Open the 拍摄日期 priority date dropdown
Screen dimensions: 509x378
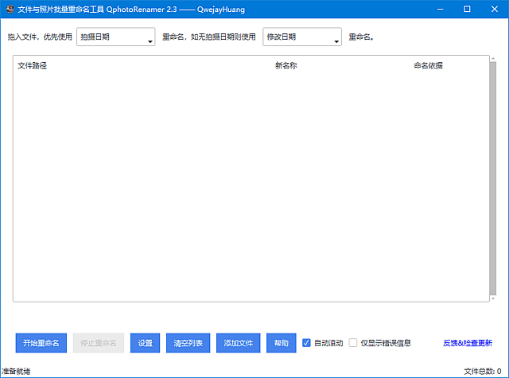point(116,37)
